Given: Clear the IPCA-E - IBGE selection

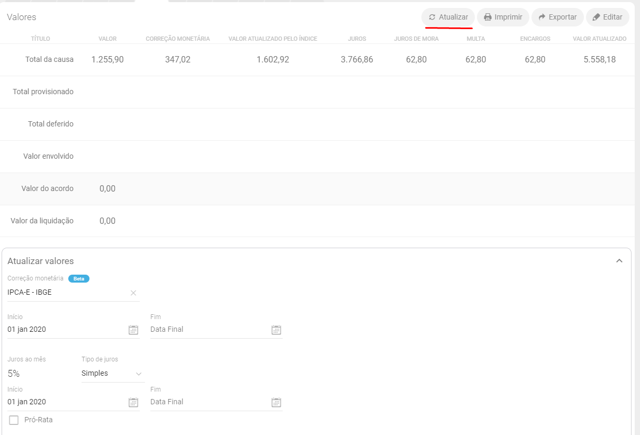Looking at the screenshot, I should 133,293.
